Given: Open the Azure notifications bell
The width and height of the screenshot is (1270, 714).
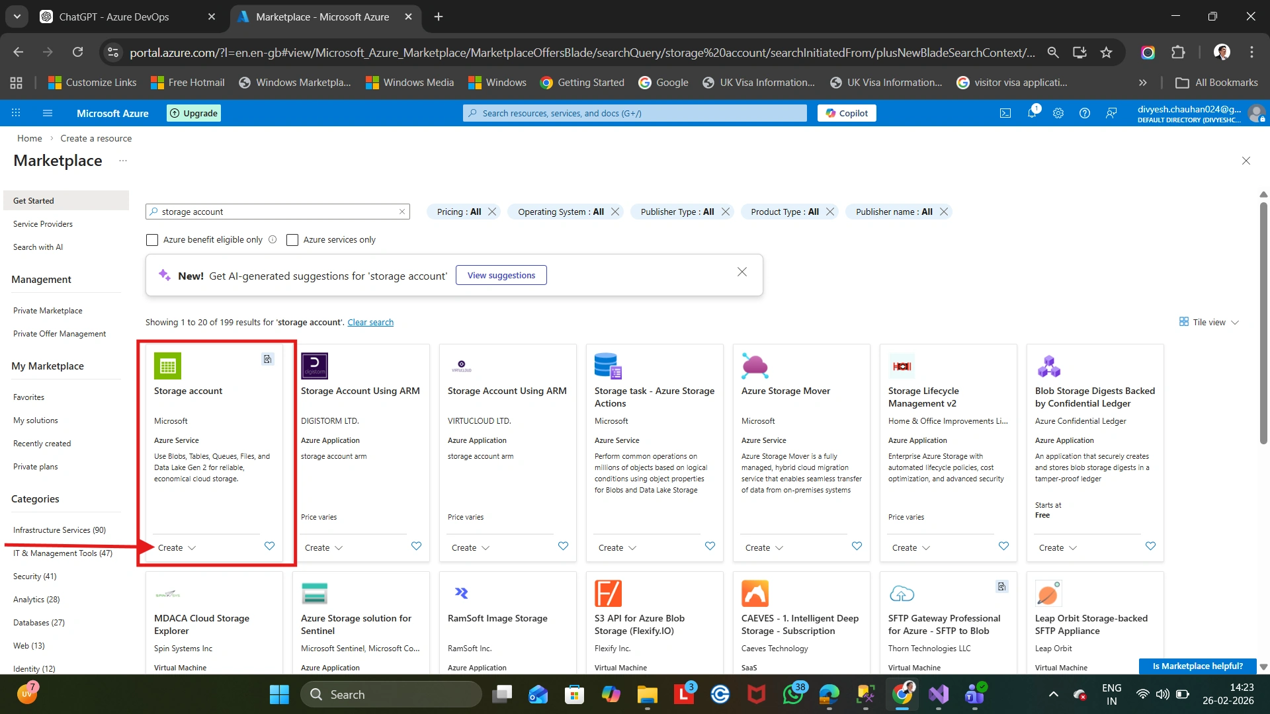Looking at the screenshot, I should pyautogui.click(x=1032, y=113).
